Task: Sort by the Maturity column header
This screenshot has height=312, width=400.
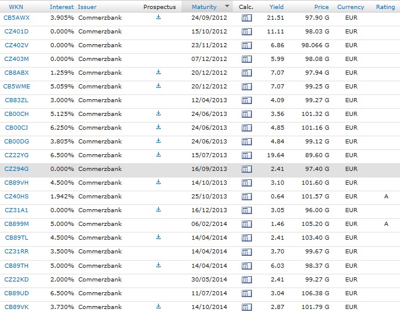Action: [x=204, y=7]
